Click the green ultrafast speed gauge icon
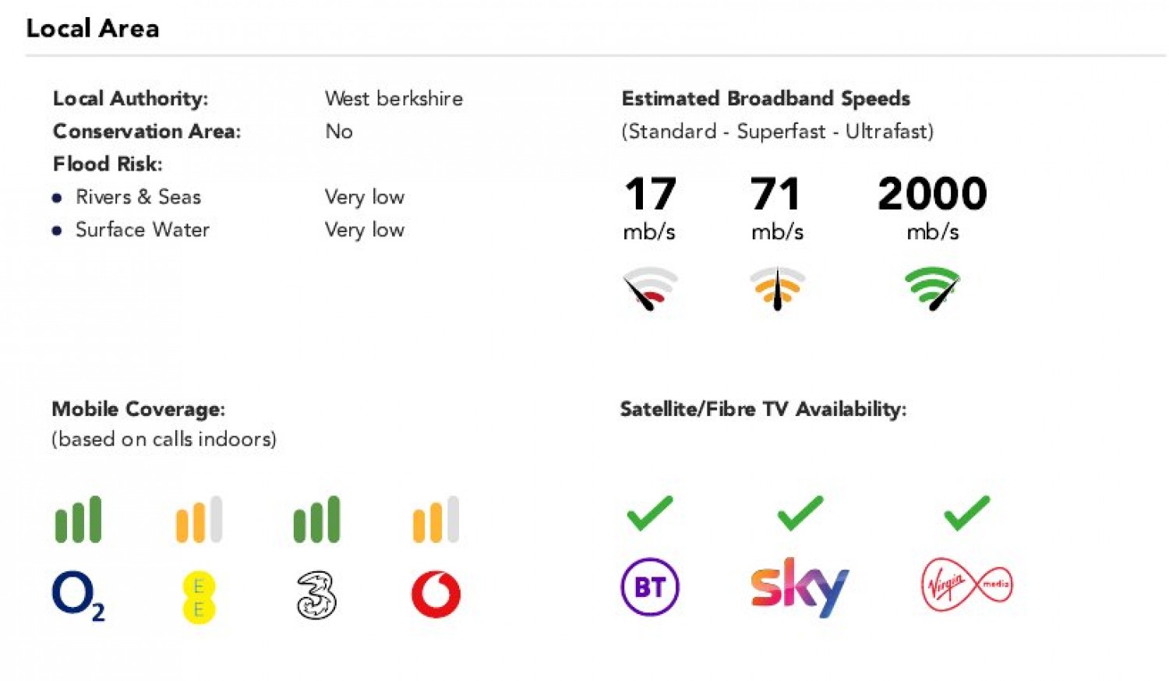The height and width of the screenshot is (681, 1169). (933, 288)
